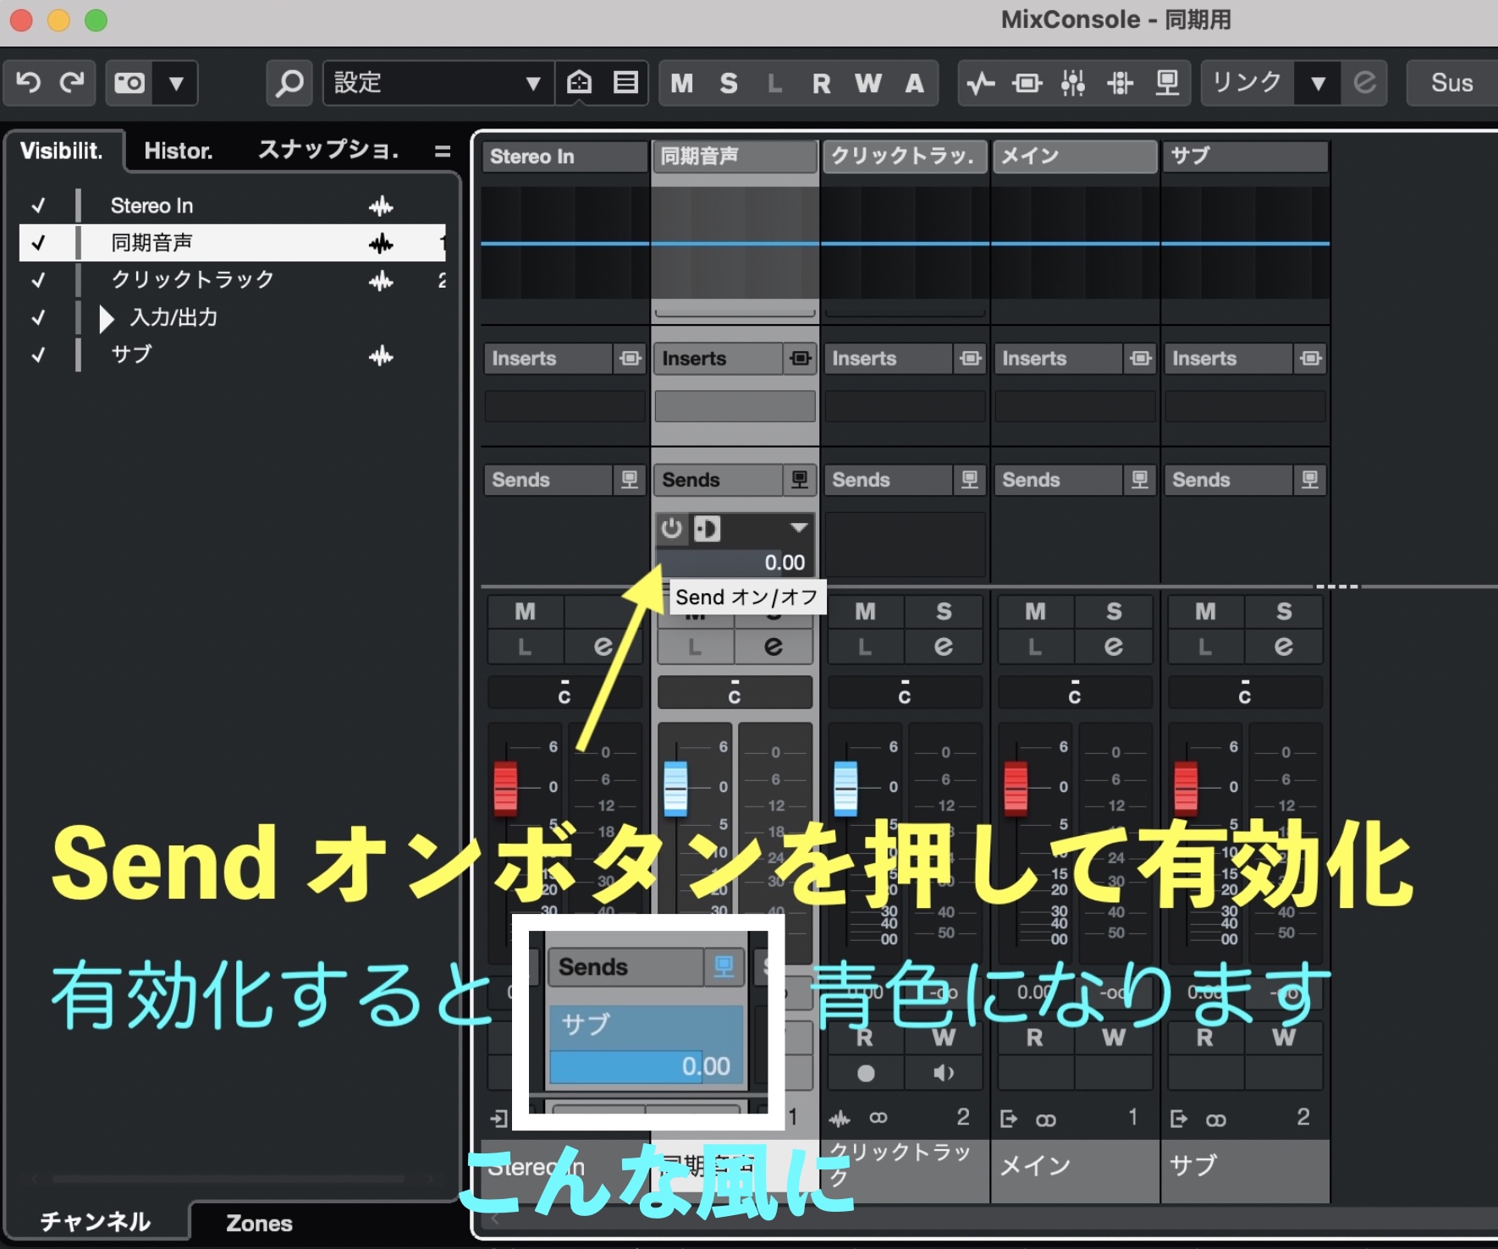Click the channel filter house icon

(580, 83)
